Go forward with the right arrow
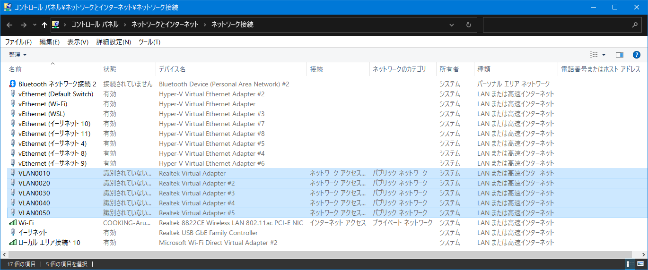The width and height of the screenshot is (648, 270). (23, 25)
